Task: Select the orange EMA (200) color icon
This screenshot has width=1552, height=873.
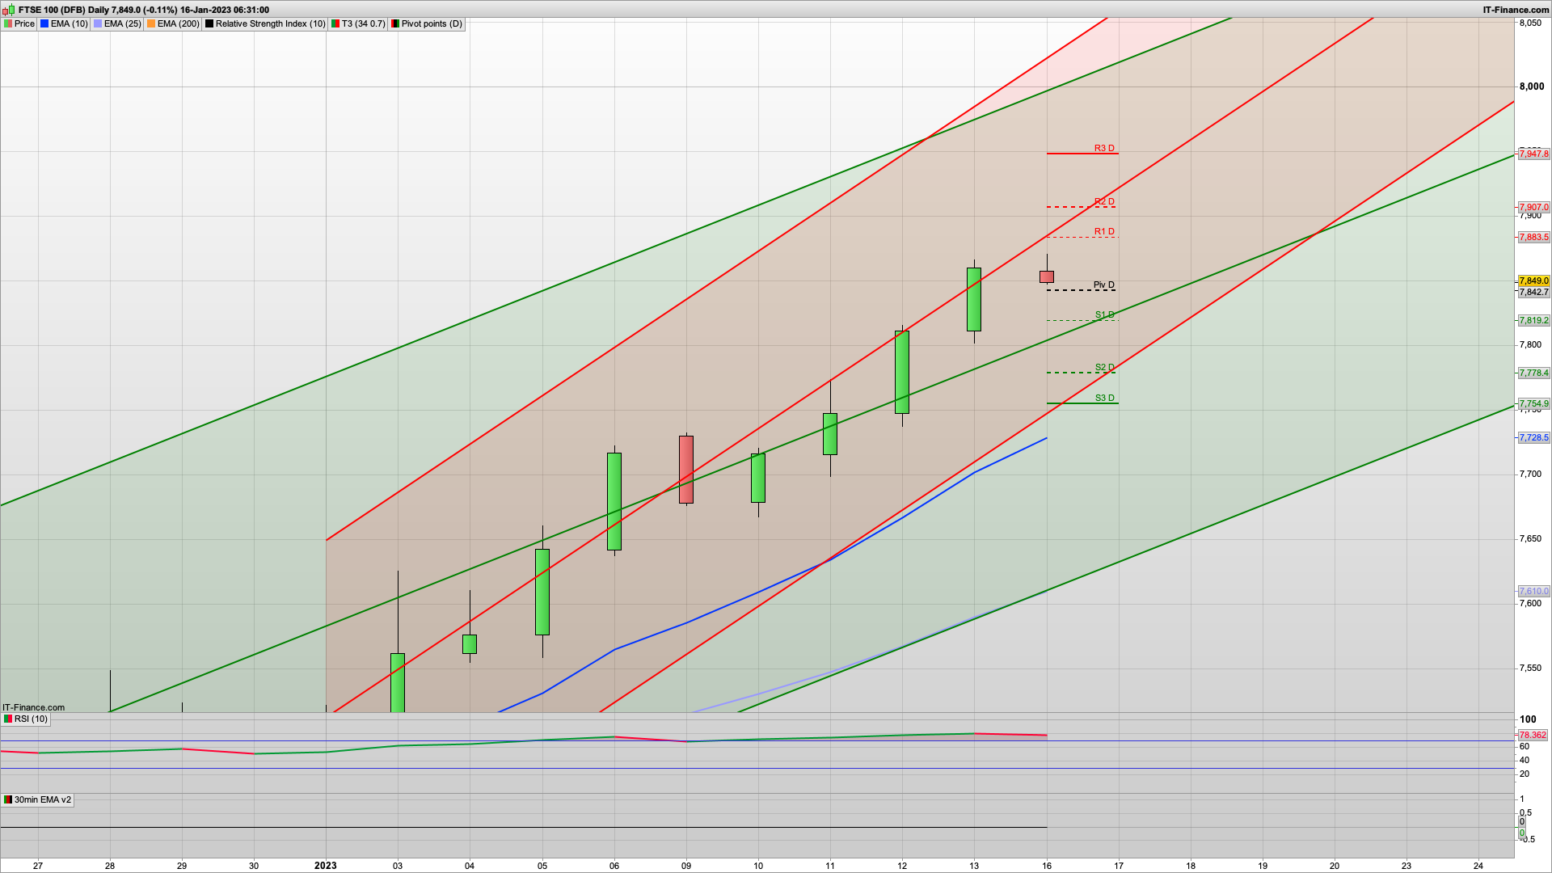Action: [150, 23]
